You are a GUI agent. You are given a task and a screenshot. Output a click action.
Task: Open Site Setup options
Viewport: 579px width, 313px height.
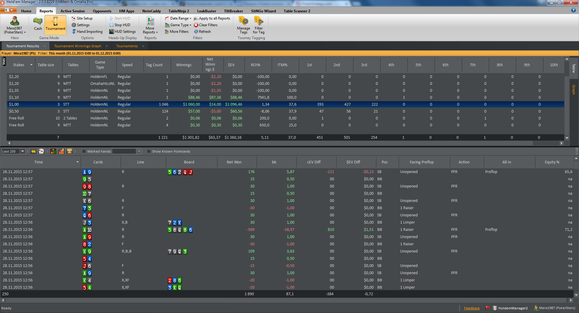coord(82,18)
